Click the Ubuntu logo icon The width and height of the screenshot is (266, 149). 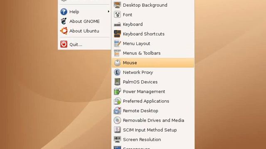[64, 31]
